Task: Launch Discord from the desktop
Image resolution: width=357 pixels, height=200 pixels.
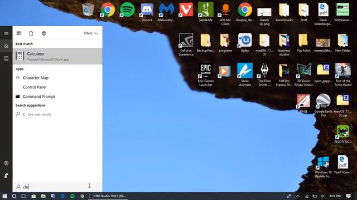Action: (147, 12)
